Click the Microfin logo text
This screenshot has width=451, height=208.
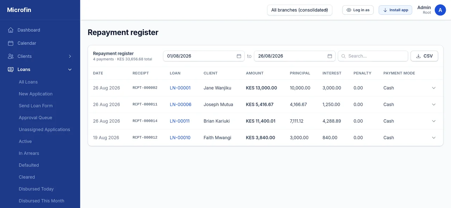click(19, 10)
